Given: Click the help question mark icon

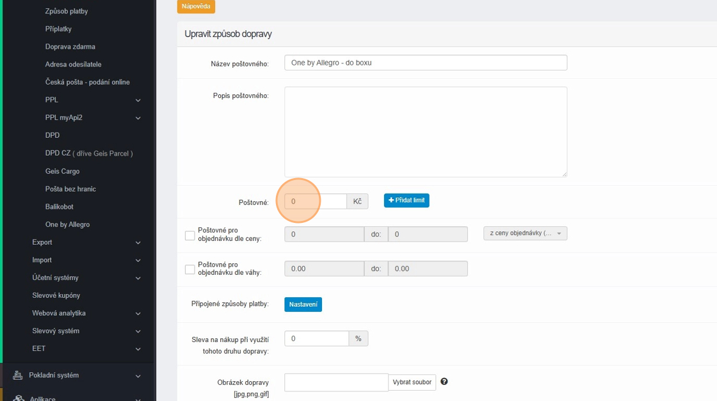Looking at the screenshot, I should point(444,382).
